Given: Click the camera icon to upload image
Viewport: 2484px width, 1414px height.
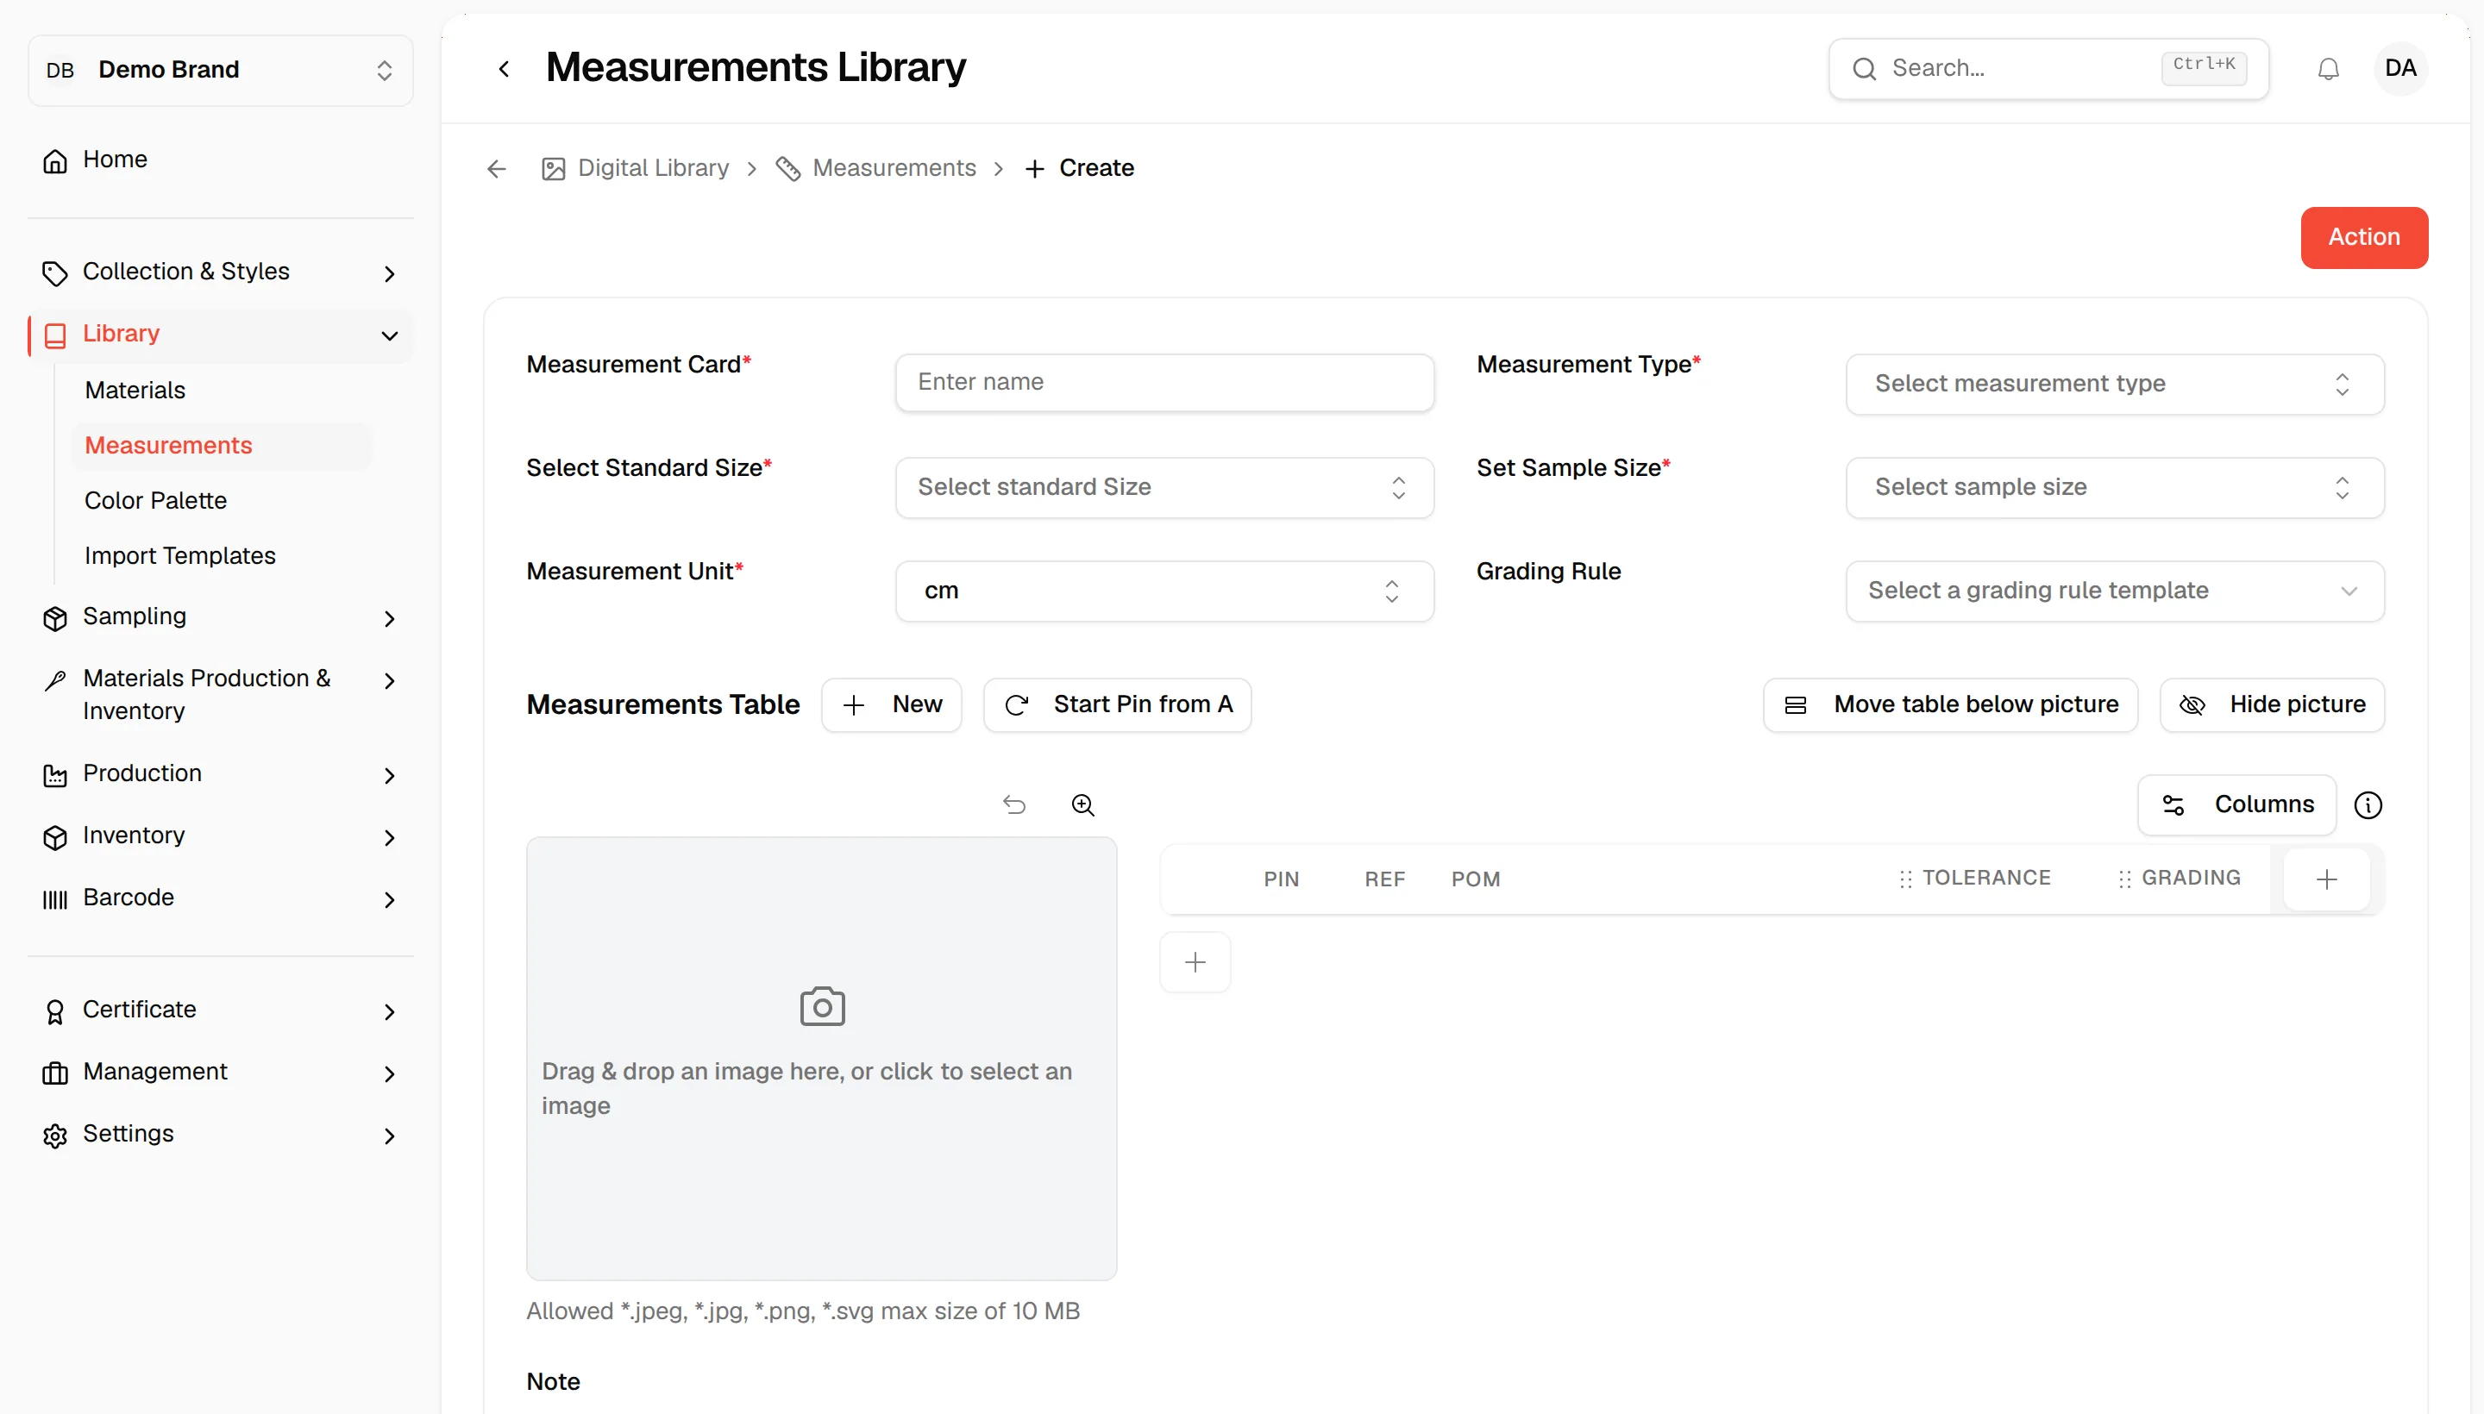Looking at the screenshot, I should tap(822, 1006).
